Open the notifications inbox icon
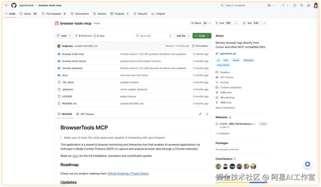 (309, 5)
